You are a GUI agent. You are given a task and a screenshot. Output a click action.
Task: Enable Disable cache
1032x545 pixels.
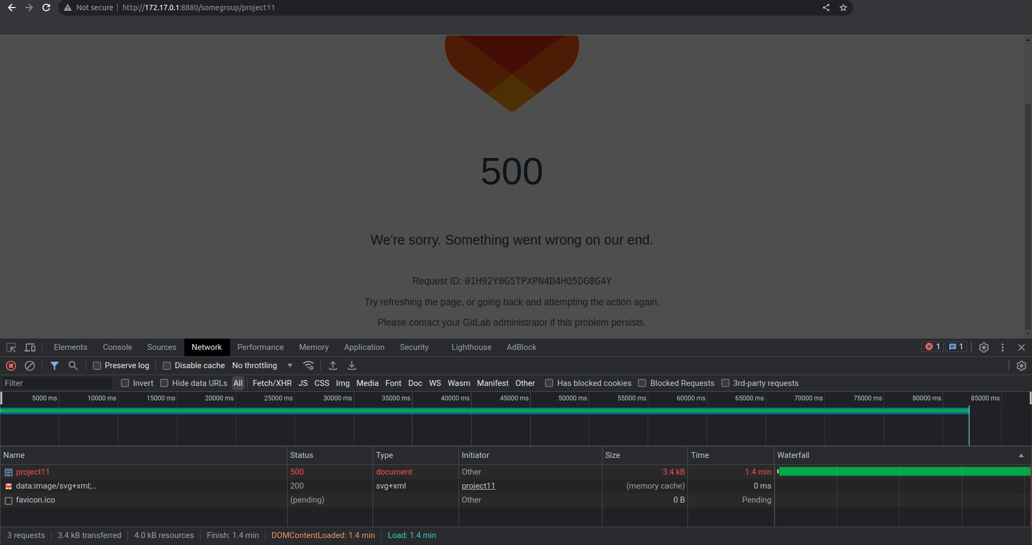coord(167,365)
